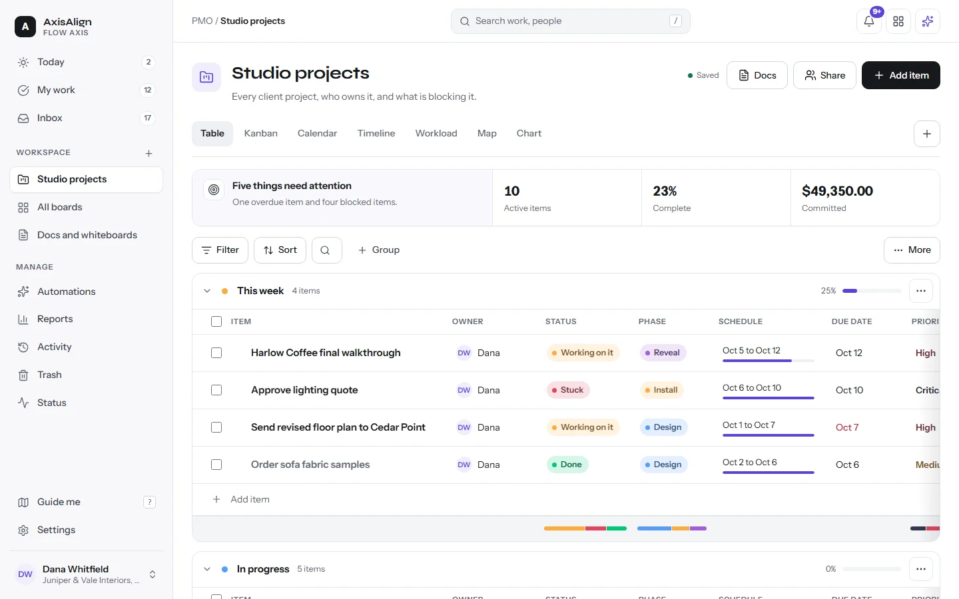
Task: Open the Timeline view tab
Action: pyautogui.click(x=376, y=134)
